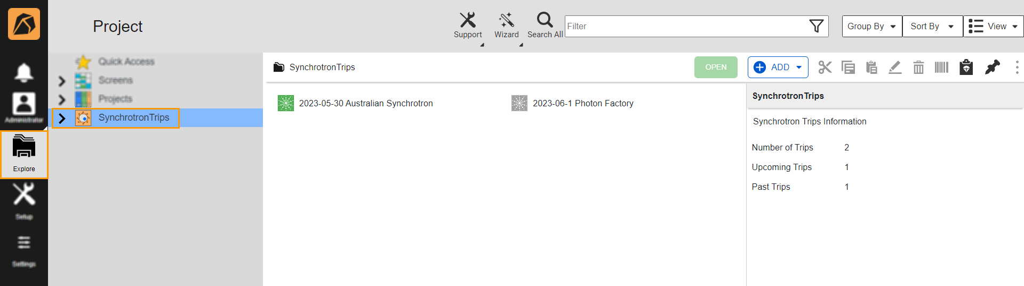Click the barcode icon
Screen dimensions: 1024x286
pos(941,68)
